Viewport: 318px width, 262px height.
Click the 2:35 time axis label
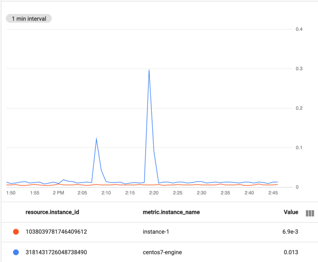[225, 193]
